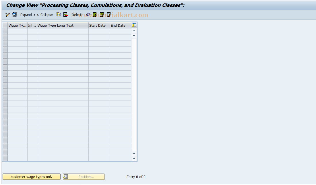
Task: Click the End Date column header
Action: pos(121,25)
